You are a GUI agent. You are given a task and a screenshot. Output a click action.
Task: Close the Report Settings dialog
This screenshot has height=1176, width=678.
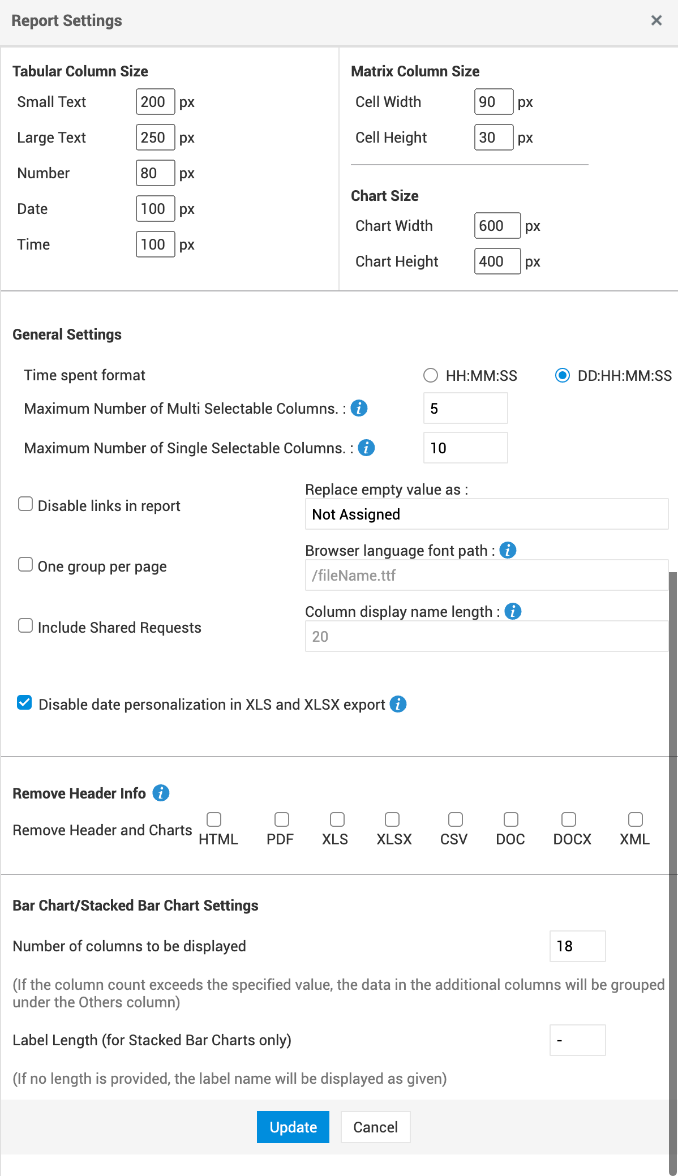click(656, 21)
